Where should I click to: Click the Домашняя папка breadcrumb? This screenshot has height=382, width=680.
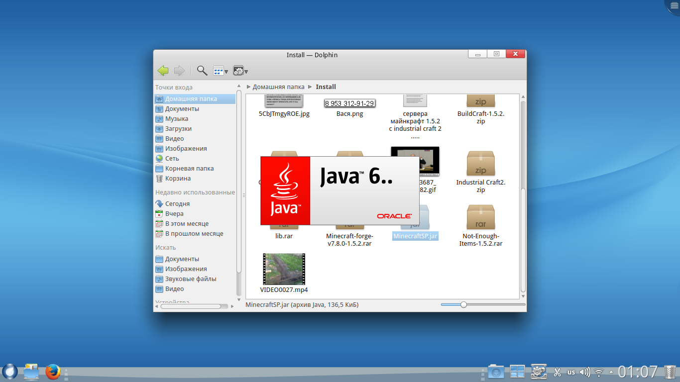tap(278, 87)
